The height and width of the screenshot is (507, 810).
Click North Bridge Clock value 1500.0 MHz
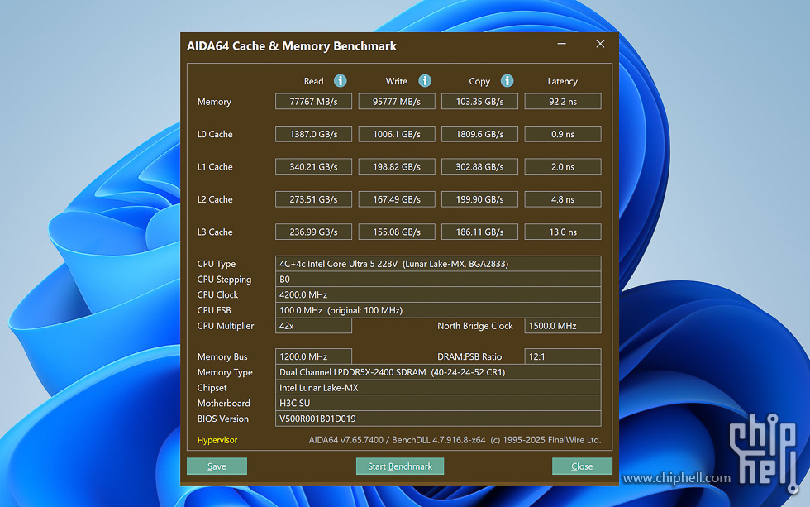click(563, 326)
